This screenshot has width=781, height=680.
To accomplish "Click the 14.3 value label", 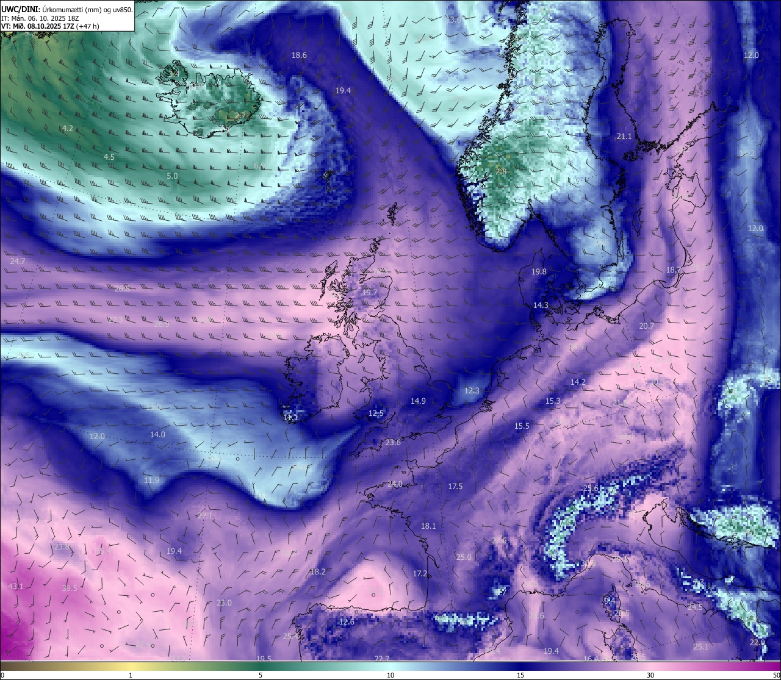I will point(541,306).
